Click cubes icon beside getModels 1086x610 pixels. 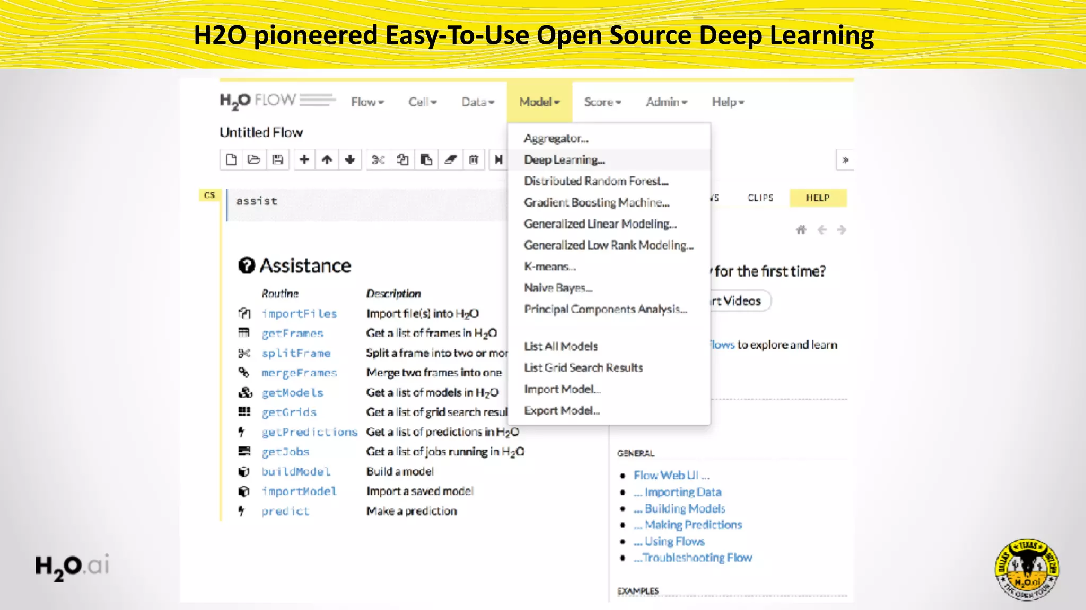245,392
